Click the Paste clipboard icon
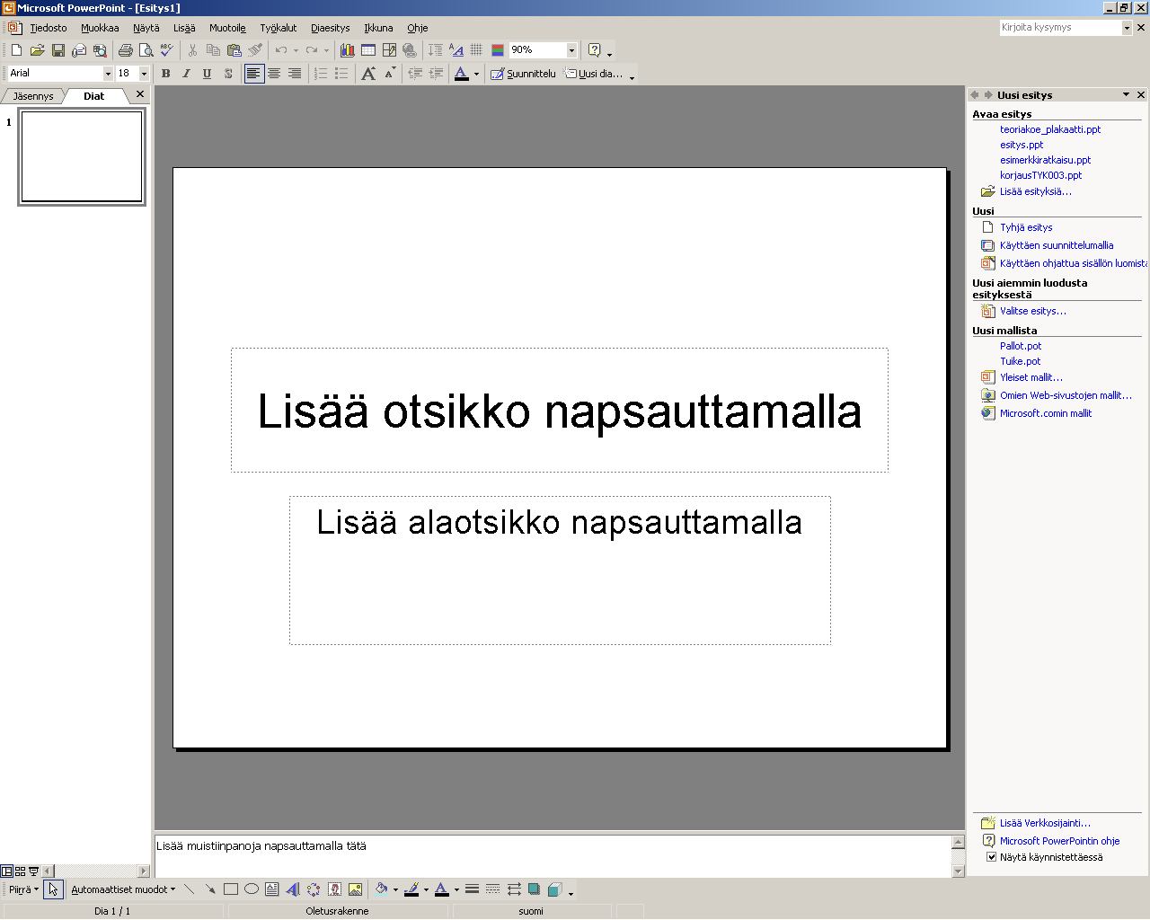This screenshot has width=1150, height=920. [x=234, y=50]
